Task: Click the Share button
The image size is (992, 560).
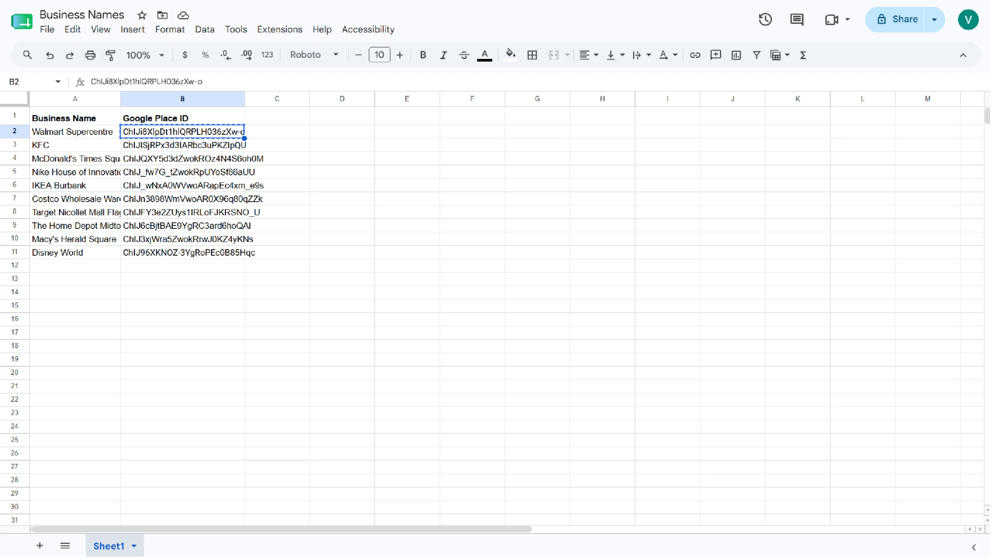Action: [x=896, y=19]
